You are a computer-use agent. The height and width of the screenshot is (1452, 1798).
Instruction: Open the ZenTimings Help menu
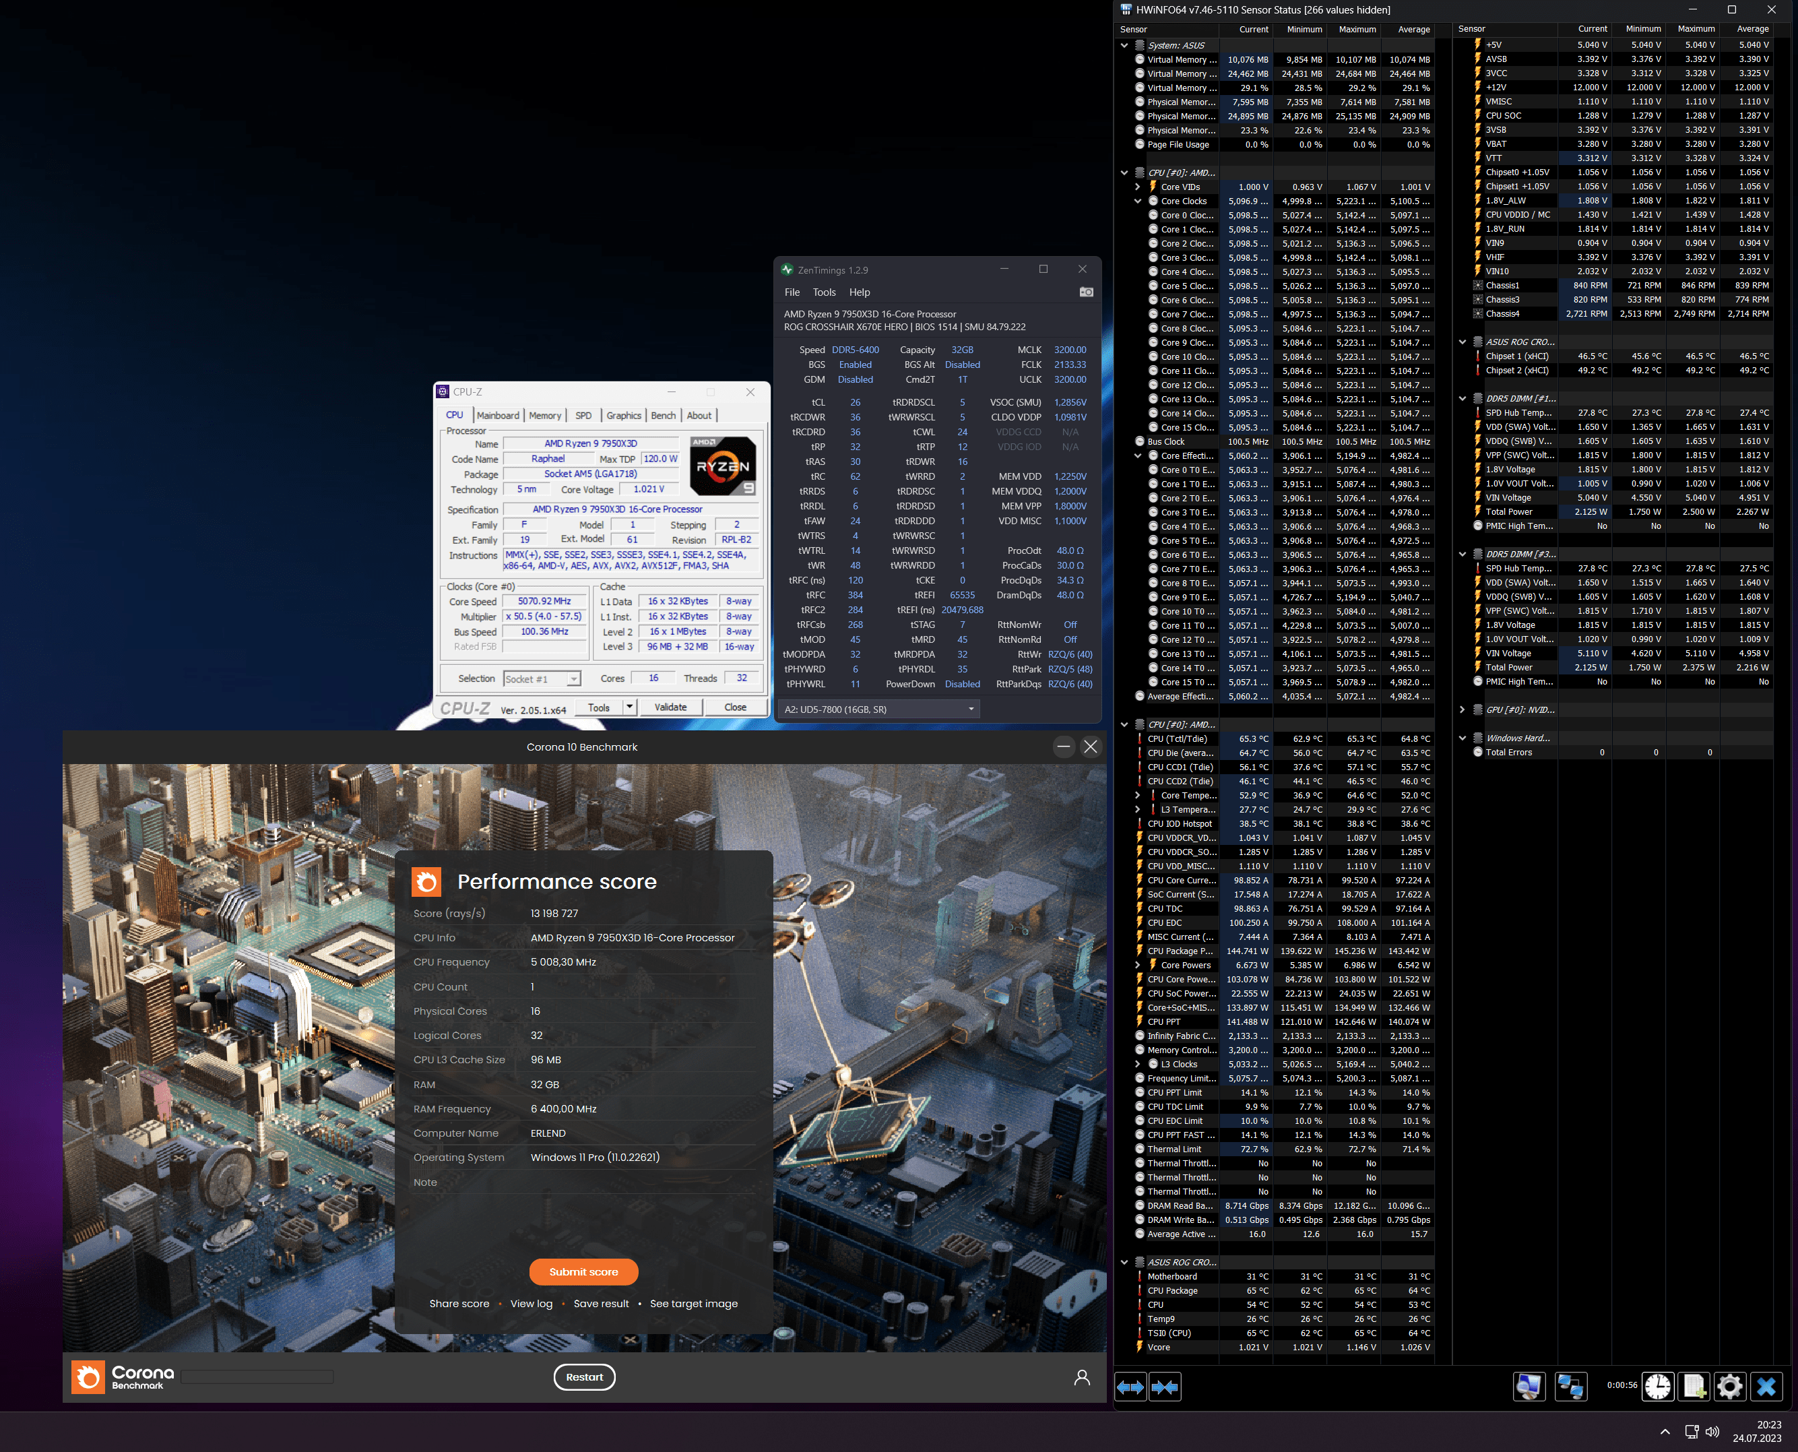click(x=860, y=292)
